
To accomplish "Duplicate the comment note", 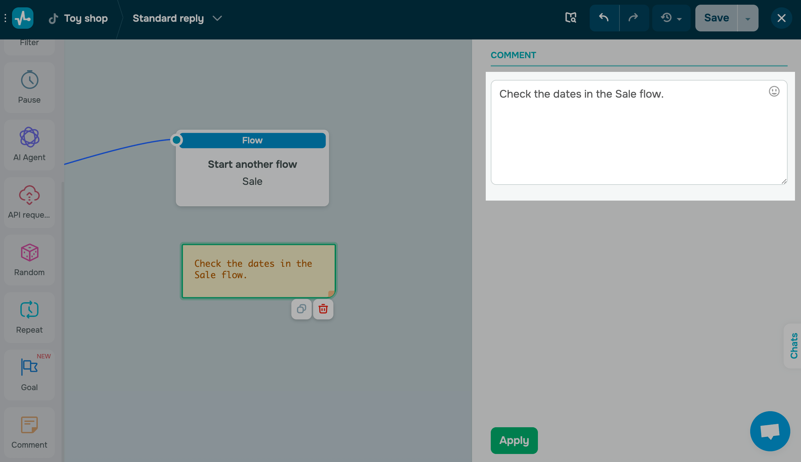I will (302, 309).
